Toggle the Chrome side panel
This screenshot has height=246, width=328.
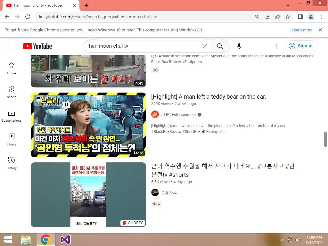[300, 17]
